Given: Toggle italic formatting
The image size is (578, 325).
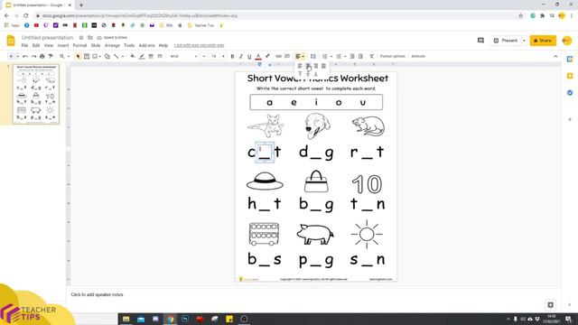Looking at the screenshot, I should tap(241, 56).
